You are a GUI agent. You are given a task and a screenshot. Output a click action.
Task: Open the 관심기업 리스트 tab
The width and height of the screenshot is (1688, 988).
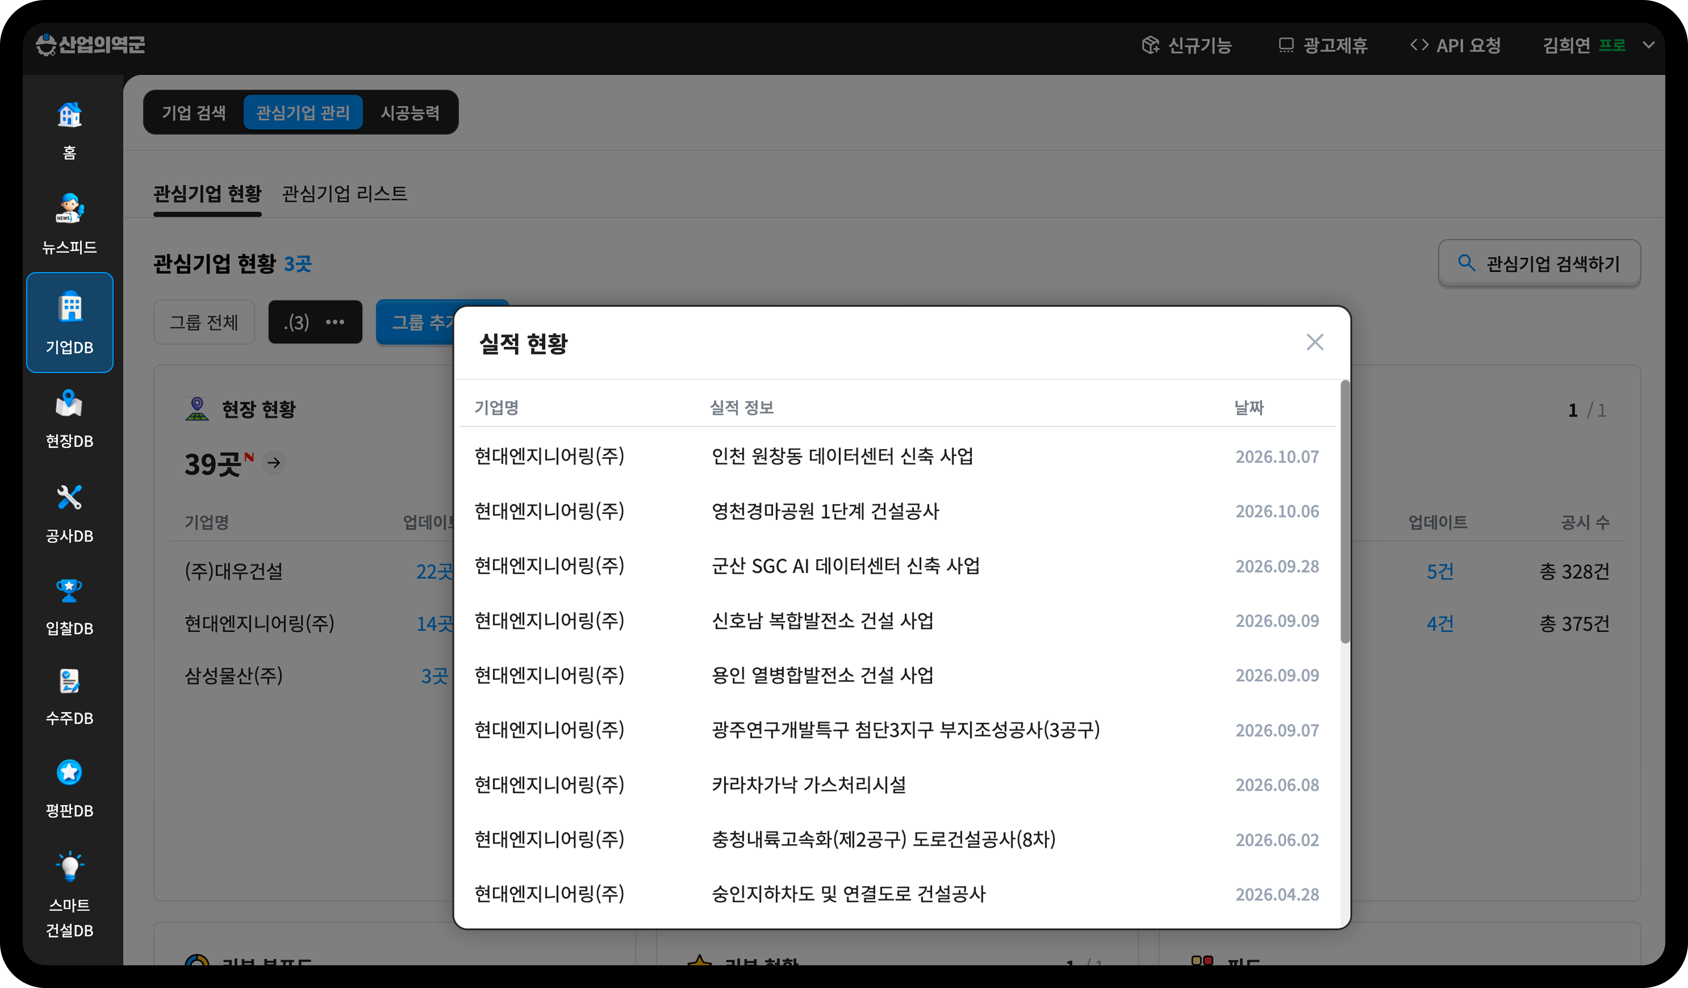click(344, 194)
